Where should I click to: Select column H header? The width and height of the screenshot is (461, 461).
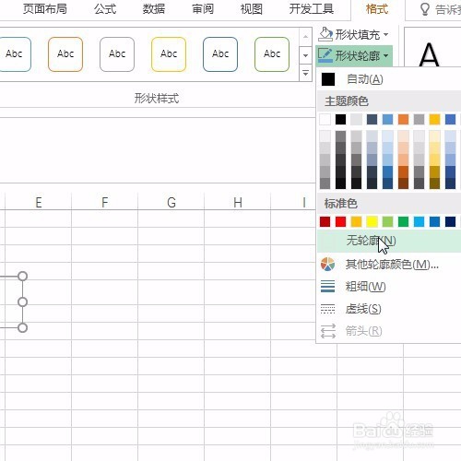pyautogui.click(x=238, y=202)
